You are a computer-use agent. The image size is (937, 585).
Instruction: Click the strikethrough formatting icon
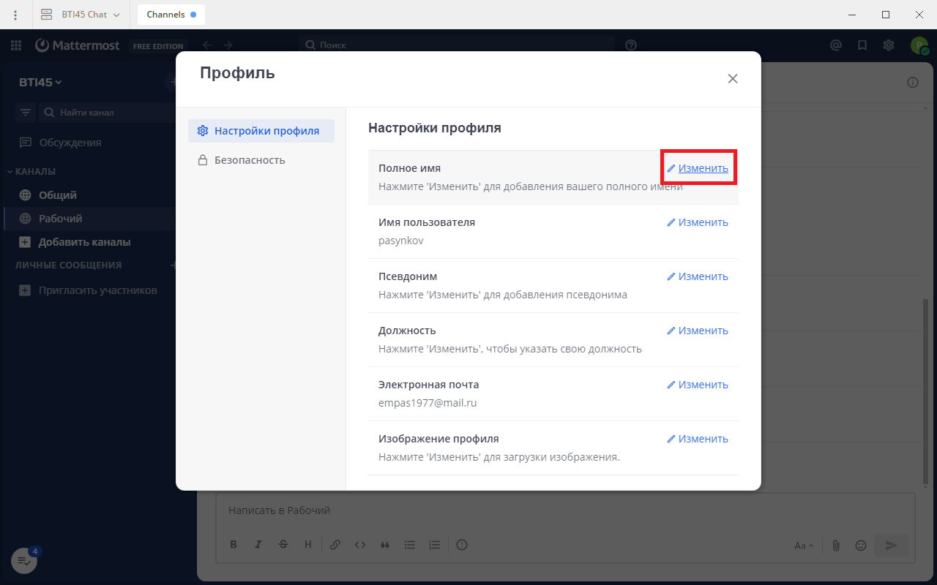pyautogui.click(x=283, y=545)
